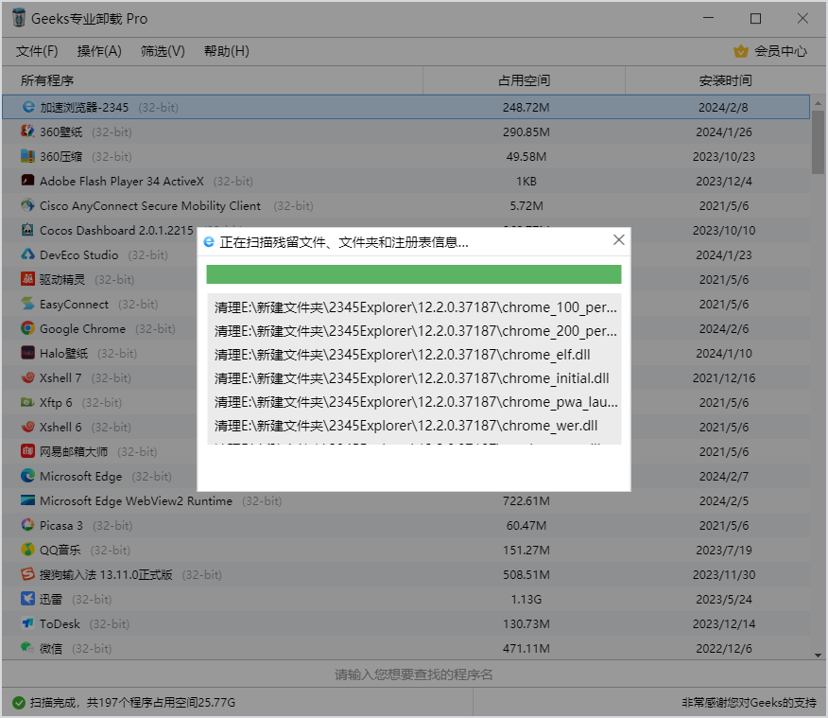Click the 迅雷 program icon

point(27,599)
